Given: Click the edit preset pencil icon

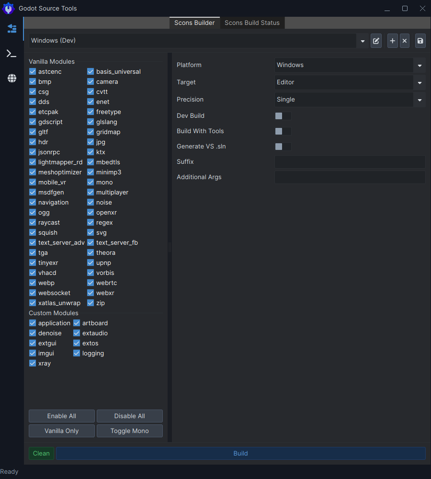Looking at the screenshot, I should pos(376,41).
